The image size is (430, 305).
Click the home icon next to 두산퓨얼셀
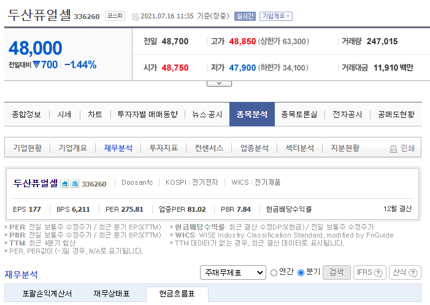click(x=64, y=183)
